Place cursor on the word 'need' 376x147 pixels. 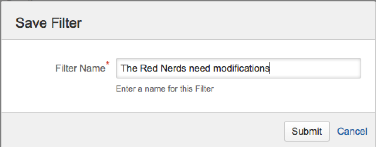(x=200, y=68)
